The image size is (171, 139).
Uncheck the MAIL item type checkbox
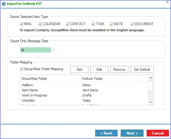(x=21, y=24)
